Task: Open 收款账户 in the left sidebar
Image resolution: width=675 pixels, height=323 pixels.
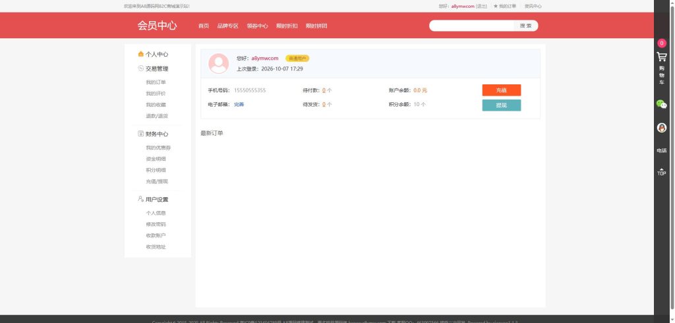Action: [x=156, y=235]
